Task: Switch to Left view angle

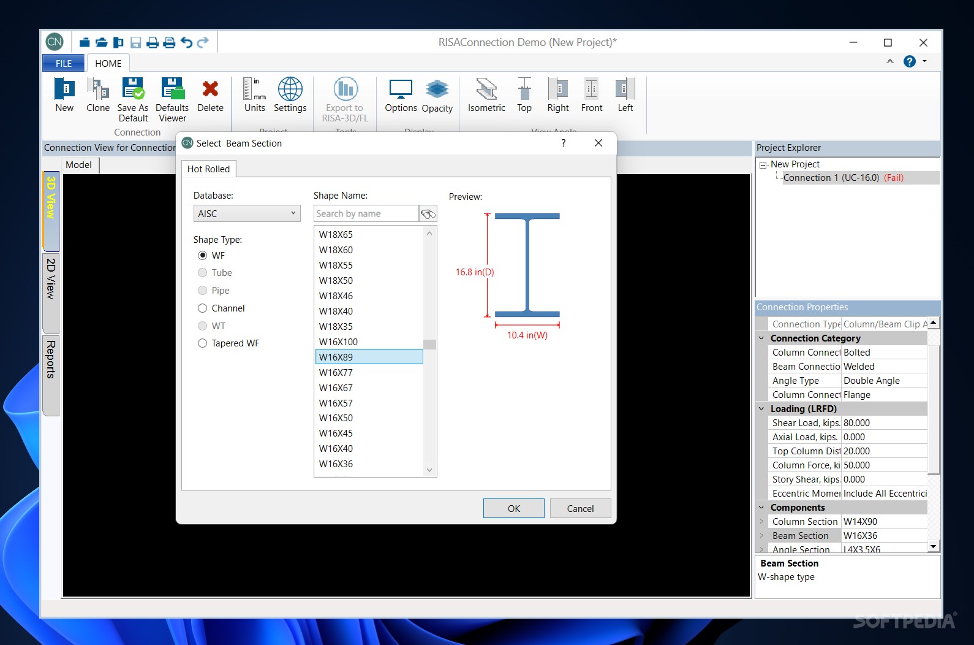Action: pos(625,90)
